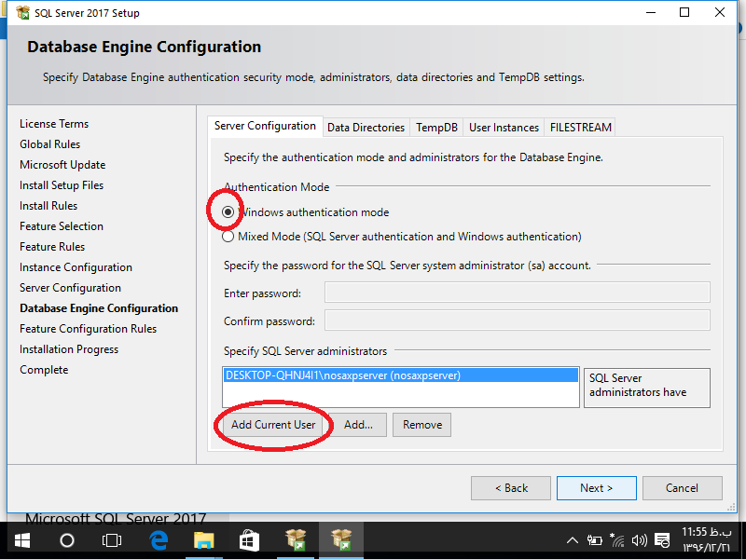Viewport: 746px width, 559px height.
Task: Show hidden system tray icons
Action: coord(573,540)
